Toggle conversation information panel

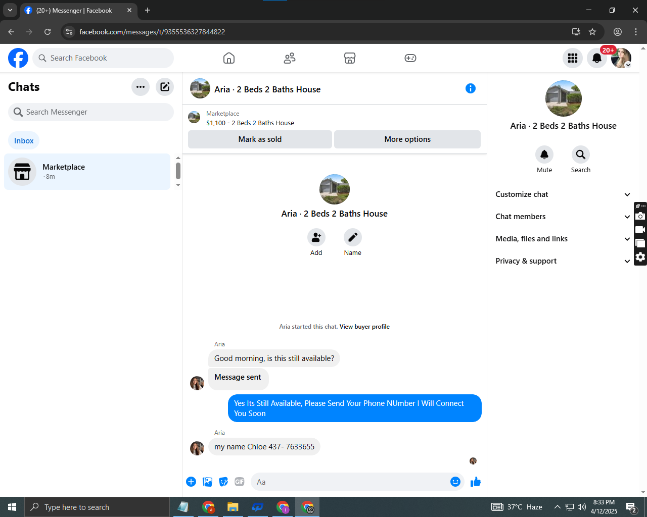[471, 88]
